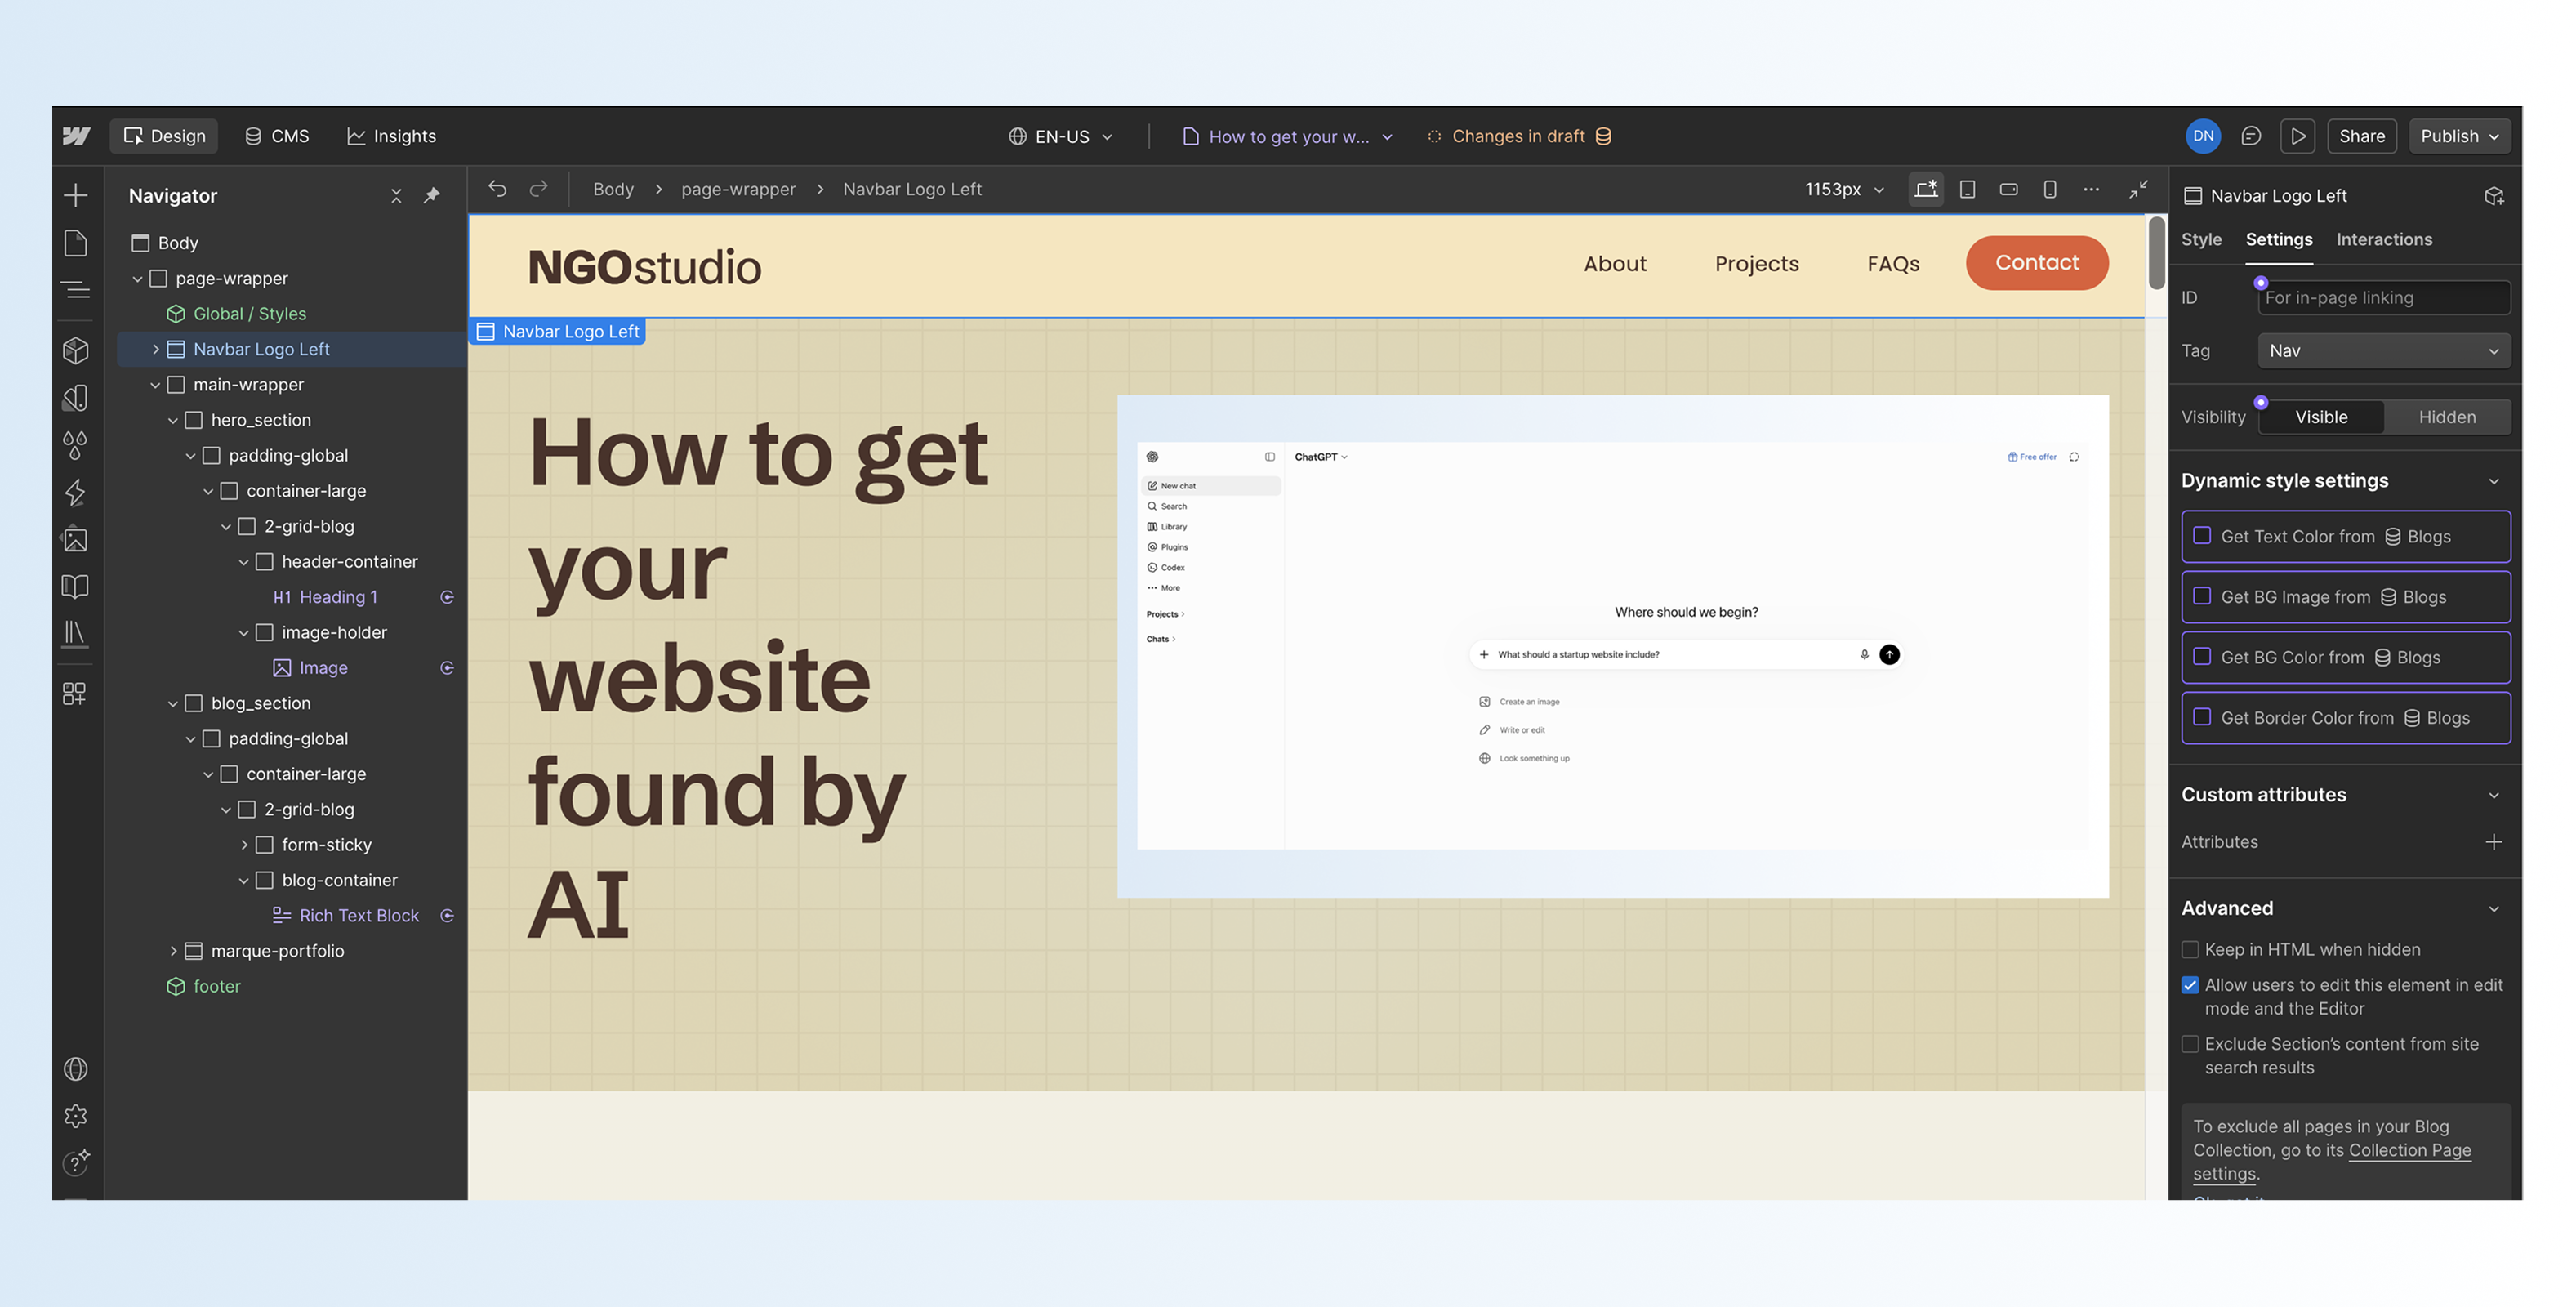Image resolution: width=2576 pixels, height=1307 pixels.
Task: Enable Get Text Color from Blogs
Action: coord(2202,536)
